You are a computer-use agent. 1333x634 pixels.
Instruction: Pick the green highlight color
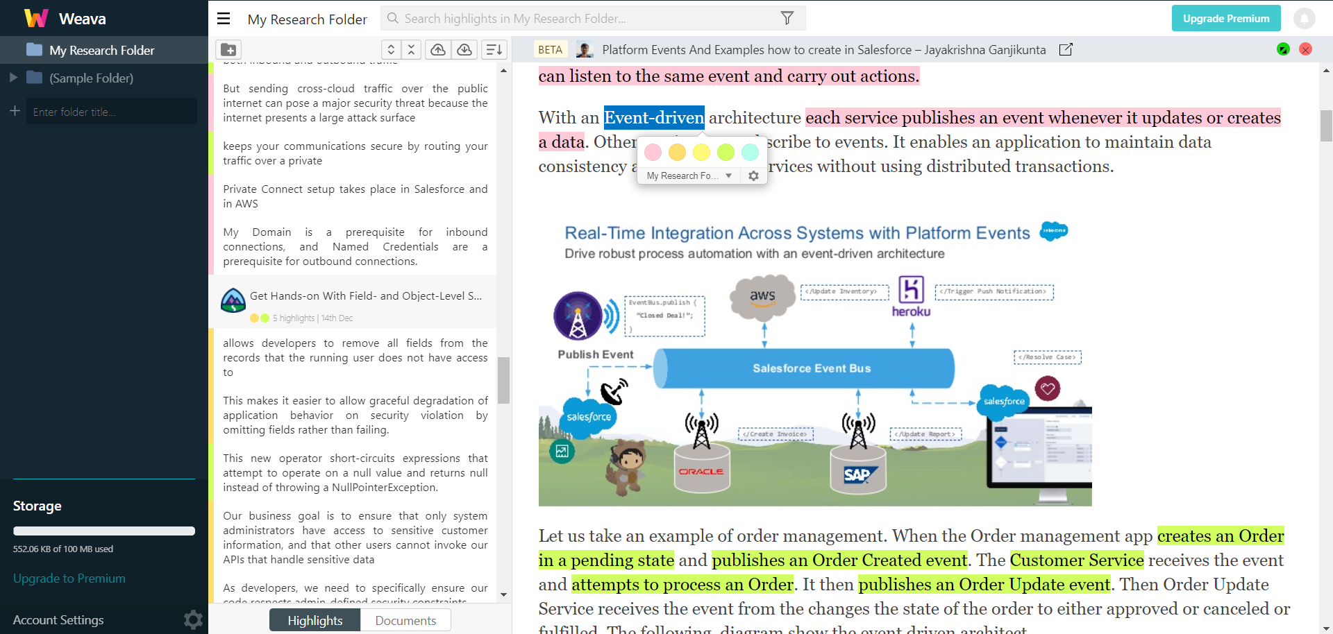(726, 152)
